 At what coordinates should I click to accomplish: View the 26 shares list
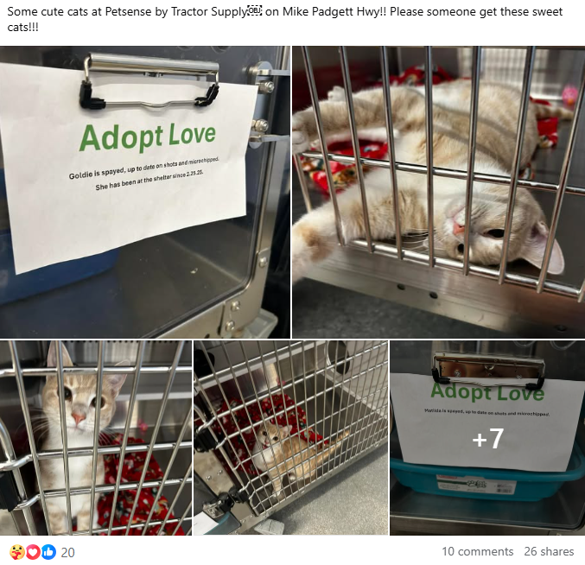coord(549,551)
